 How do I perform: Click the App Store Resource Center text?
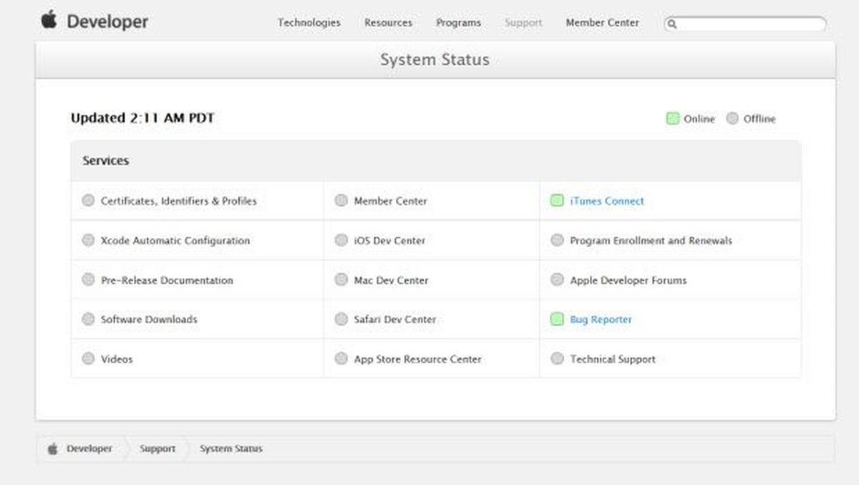[418, 359]
